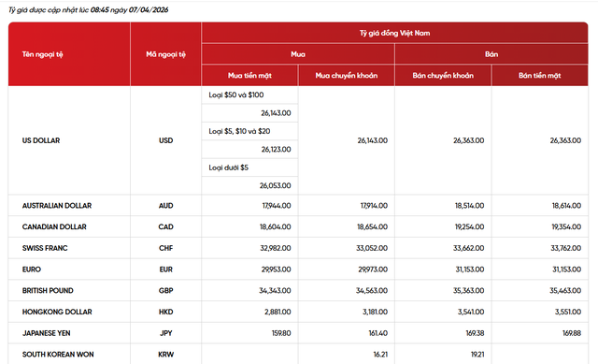Viewport: 598px width, 364px height.
Task: Click the 'Bán' header cell
Action: click(491, 54)
